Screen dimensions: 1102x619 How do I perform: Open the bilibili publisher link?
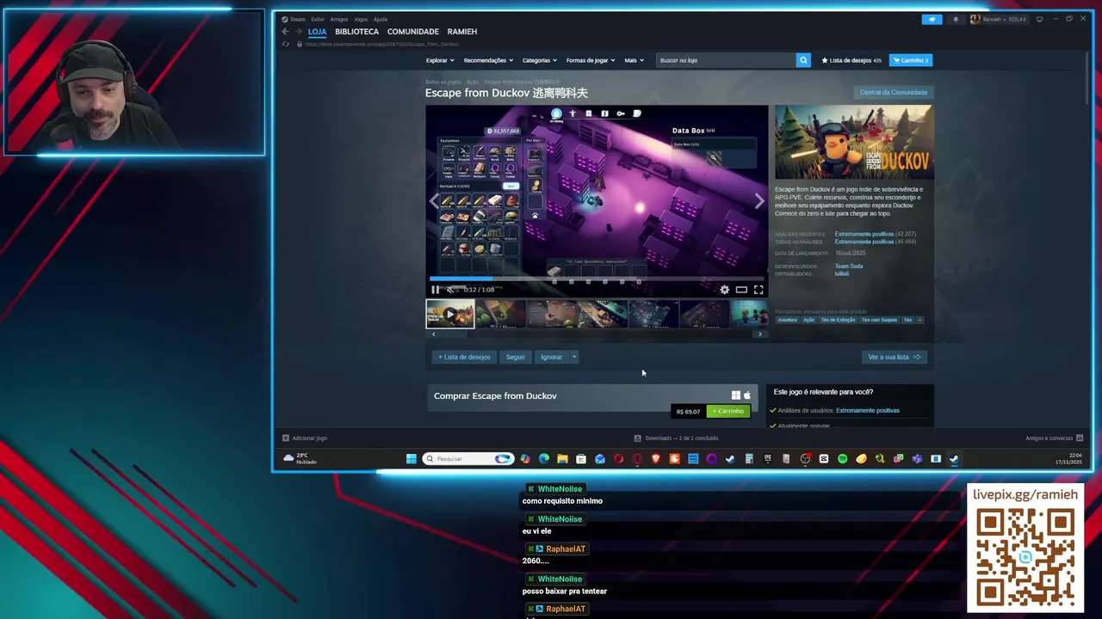tap(842, 273)
